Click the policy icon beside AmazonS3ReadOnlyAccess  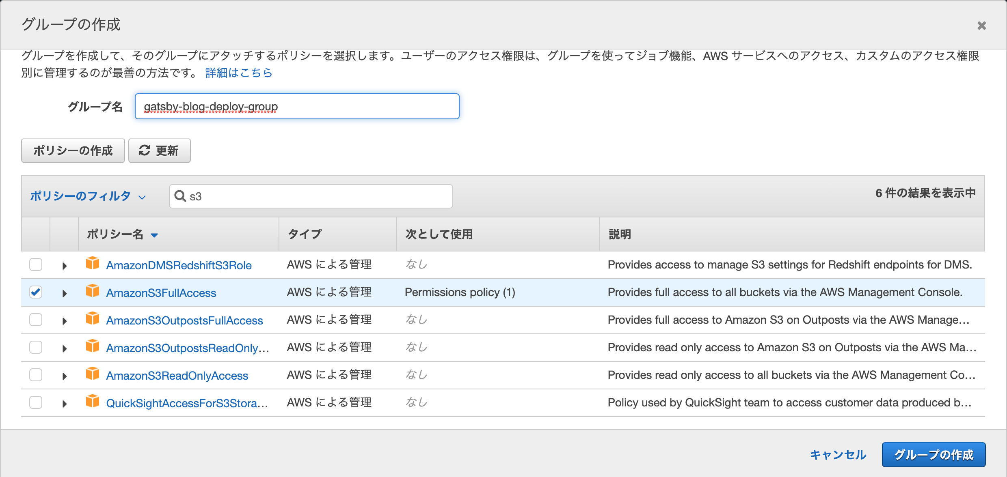click(x=93, y=374)
